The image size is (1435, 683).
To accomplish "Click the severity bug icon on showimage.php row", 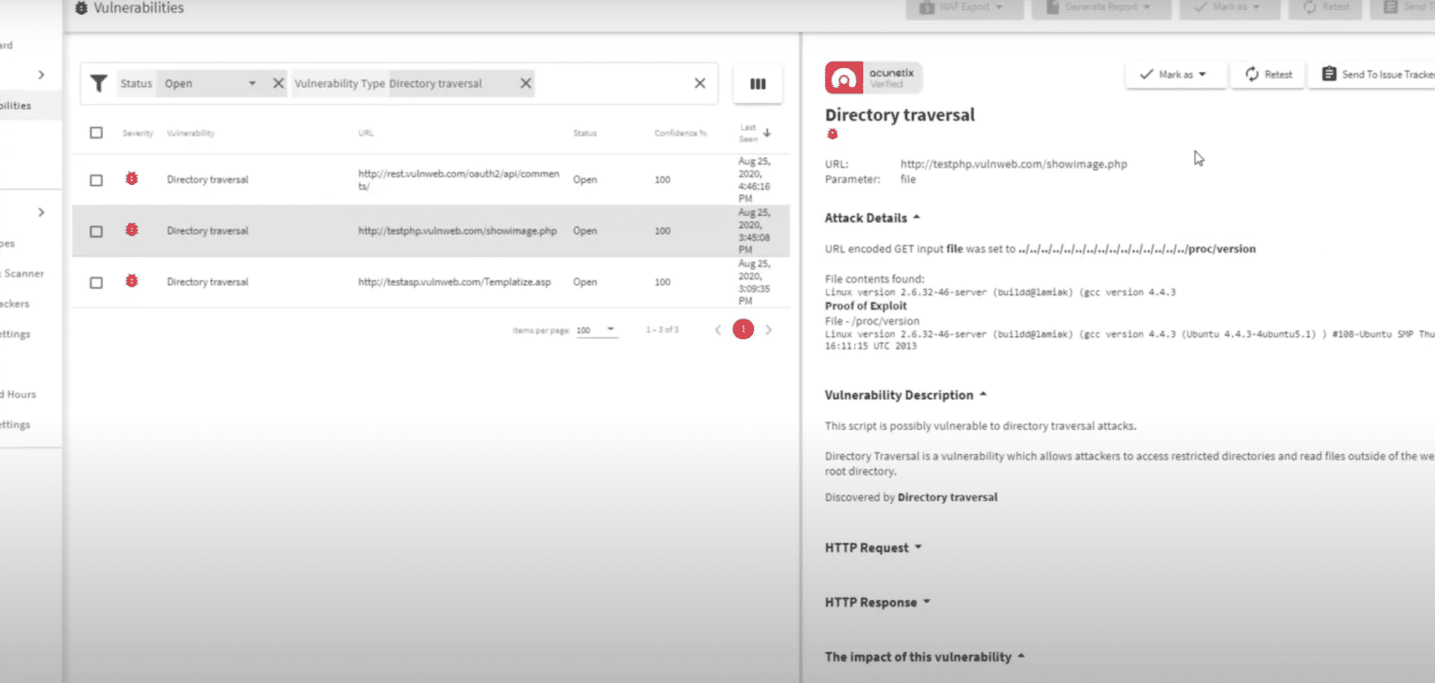I will pos(132,230).
